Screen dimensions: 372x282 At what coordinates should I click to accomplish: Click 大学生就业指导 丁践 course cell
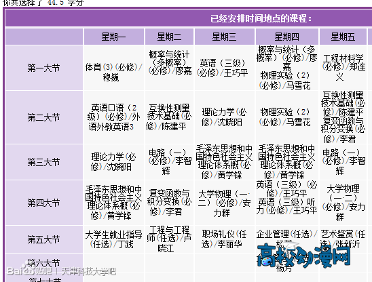[x=113, y=239]
